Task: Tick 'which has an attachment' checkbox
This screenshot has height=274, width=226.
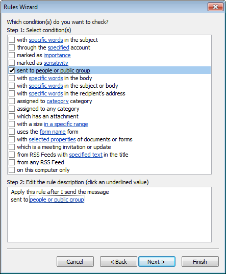Action: [12, 116]
